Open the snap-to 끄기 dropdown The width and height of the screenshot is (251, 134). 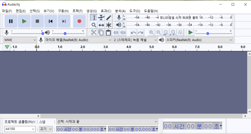[46, 129]
